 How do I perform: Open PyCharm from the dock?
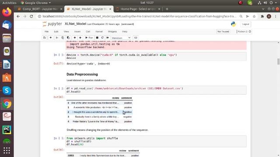pyautogui.click(x=7, y=130)
